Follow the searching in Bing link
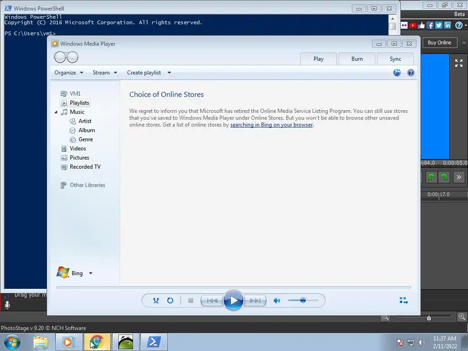468x351 pixels. click(x=271, y=125)
